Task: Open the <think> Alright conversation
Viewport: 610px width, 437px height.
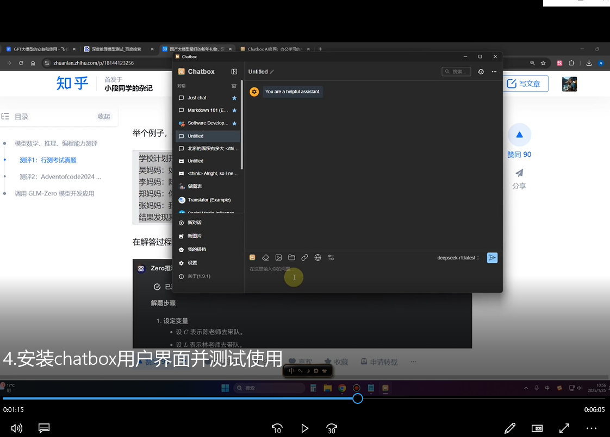Action: (x=208, y=173)
